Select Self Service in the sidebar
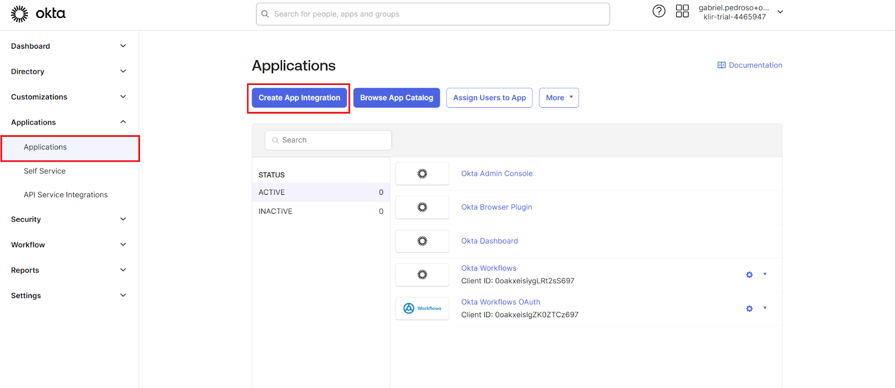 [x=45, y=171]
